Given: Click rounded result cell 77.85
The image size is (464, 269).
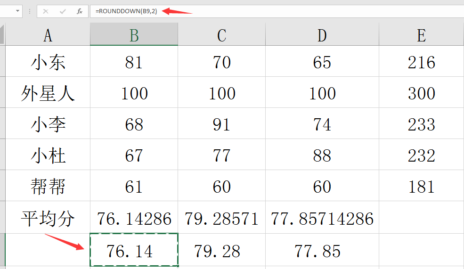Looking at the screenshot, I should 322,250.
